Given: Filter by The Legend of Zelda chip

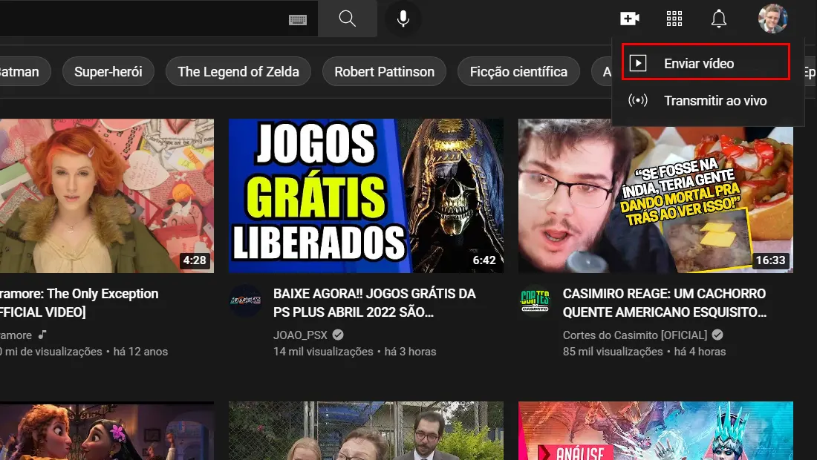Looking at the screenshot, I should (x=238, y=72).
